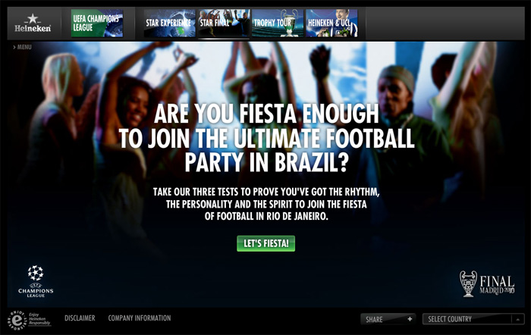Click the Let's Fiesta! button
This screenshot has width=531, height=335.
pyautogui.click(x=265, y=243)
